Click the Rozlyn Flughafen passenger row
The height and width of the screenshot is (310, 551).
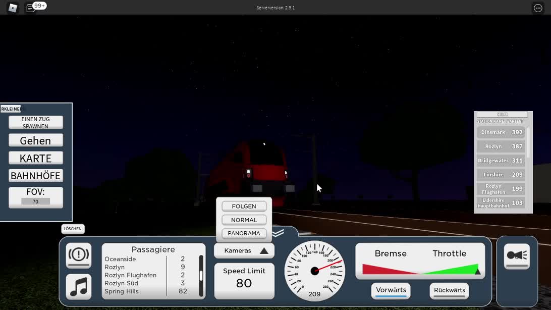click(x=150, y=275)
